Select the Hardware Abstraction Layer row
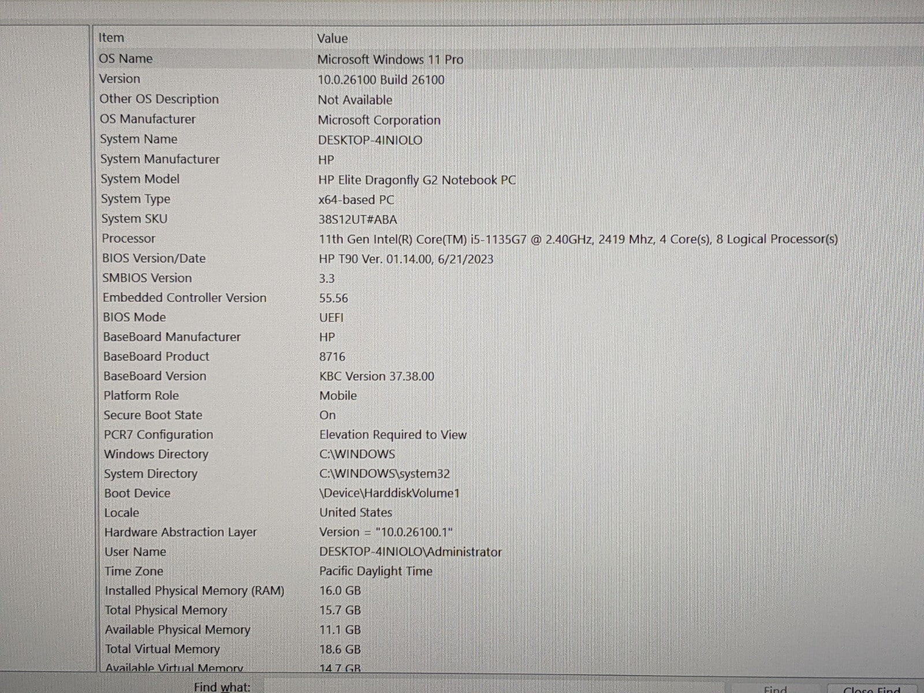The image size is (924, 693). 180,532
